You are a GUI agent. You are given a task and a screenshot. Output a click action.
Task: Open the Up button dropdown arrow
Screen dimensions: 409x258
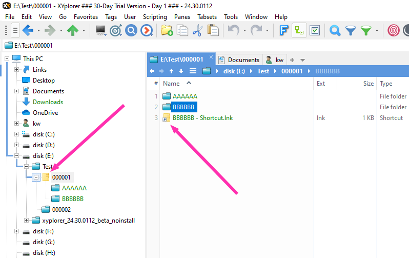[84, 31]
